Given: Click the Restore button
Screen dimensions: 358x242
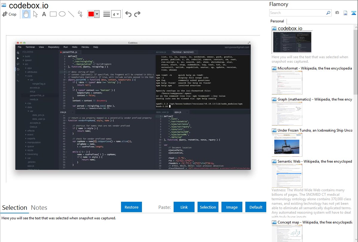Looking at the screenshot, I should pos(131,207).
